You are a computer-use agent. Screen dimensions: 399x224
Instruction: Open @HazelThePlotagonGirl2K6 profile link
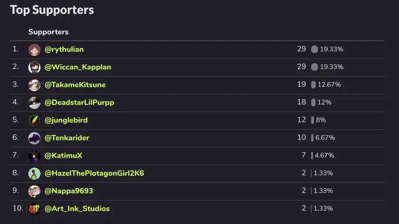[94, 173]
